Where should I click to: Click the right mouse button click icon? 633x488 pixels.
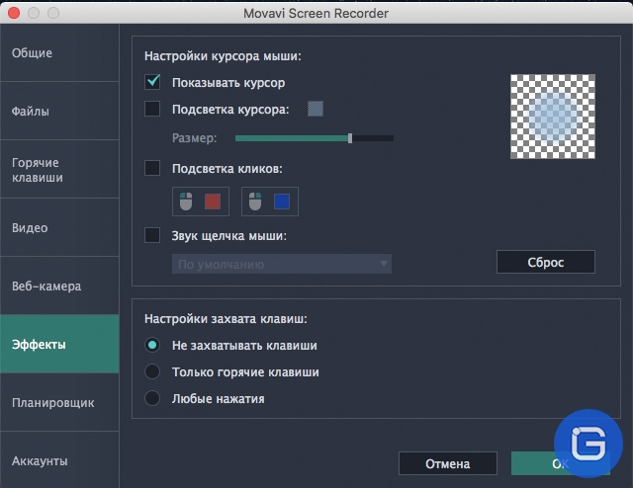click(x=255, y=202)
